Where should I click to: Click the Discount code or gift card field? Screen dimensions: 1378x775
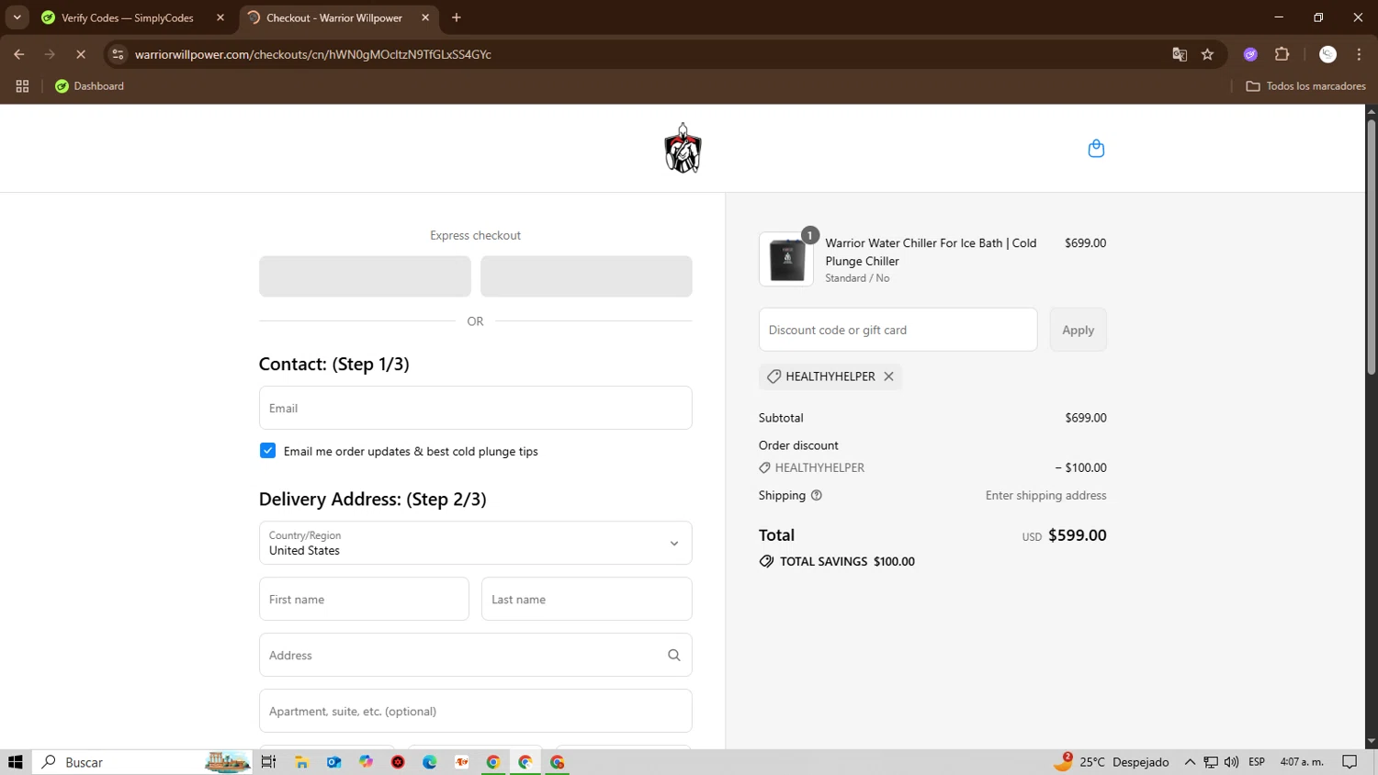tap(898, 330)
